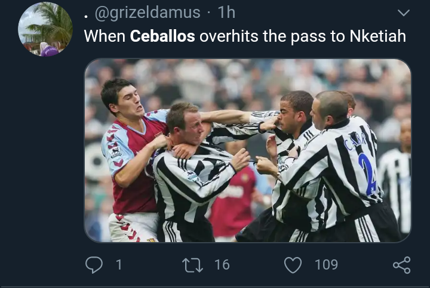Click the retweet count 16

tap(222, 264)
